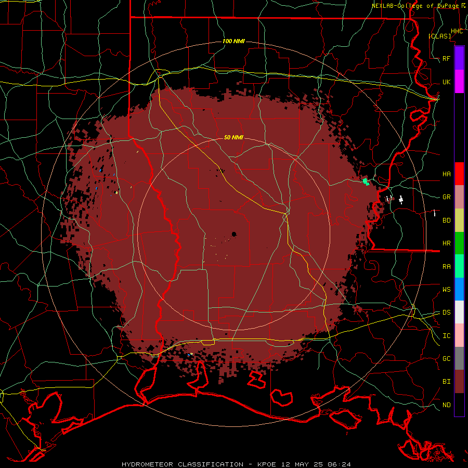Click the green rain echo east of coverage
Image resolution: width=468 pixels, height=468 pixels.
point(366,181)
